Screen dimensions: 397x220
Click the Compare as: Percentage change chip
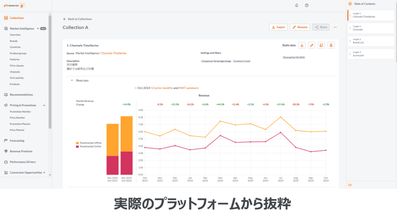coord(216,61)
